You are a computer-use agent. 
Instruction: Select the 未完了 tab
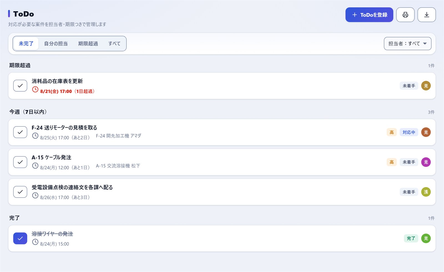coord(26,44)
